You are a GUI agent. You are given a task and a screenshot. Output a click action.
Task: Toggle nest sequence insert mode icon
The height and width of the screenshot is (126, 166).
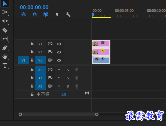(x=24, y=14)
